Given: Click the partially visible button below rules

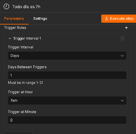Looking at the screenshot, I should coord(18,133).
